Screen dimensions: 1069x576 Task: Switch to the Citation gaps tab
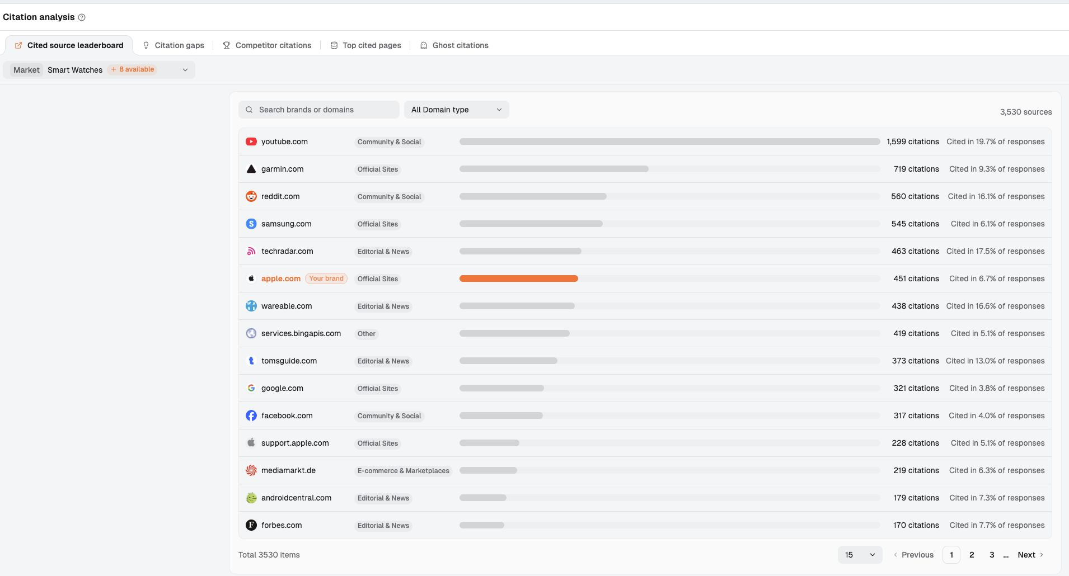coord(174,46)
